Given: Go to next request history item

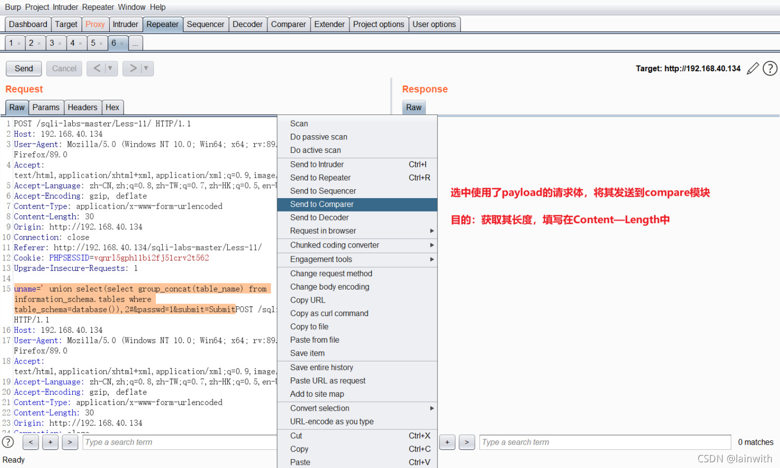Looking at the screenshot, I should coord(133,68).
